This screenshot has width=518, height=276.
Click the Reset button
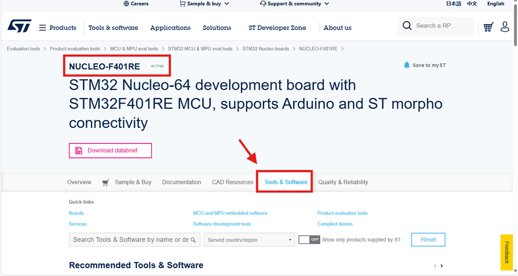click(428, 240)
